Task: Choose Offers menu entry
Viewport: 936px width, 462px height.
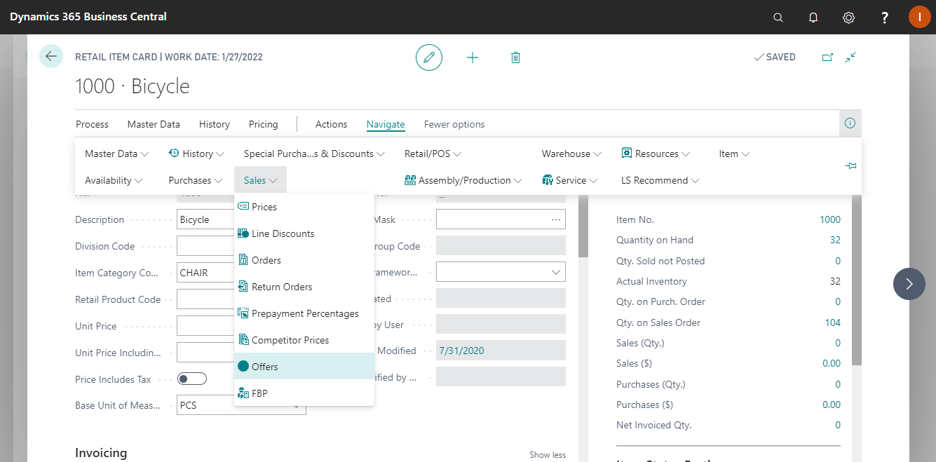Action: point(304,367)
